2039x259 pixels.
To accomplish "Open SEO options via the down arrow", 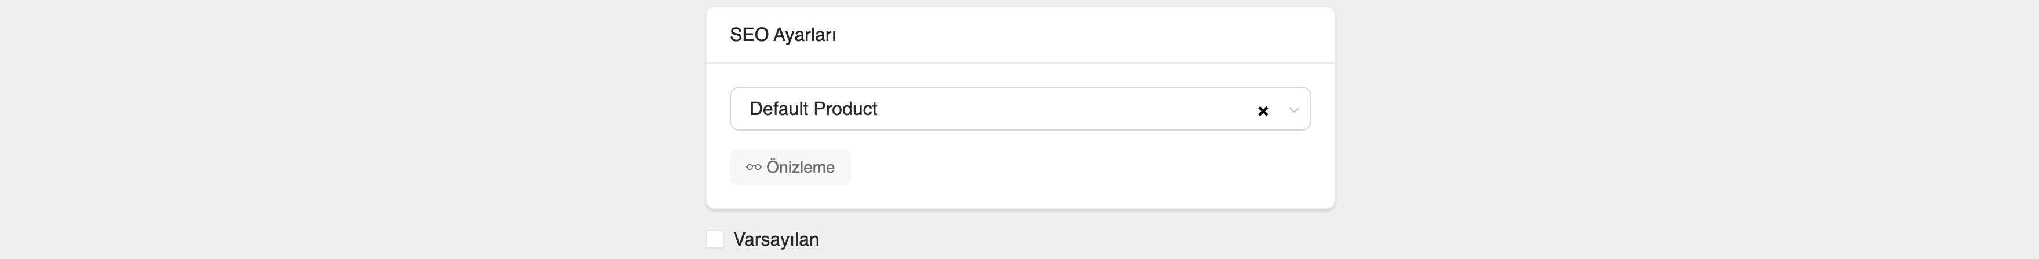I will (1293, 110).
